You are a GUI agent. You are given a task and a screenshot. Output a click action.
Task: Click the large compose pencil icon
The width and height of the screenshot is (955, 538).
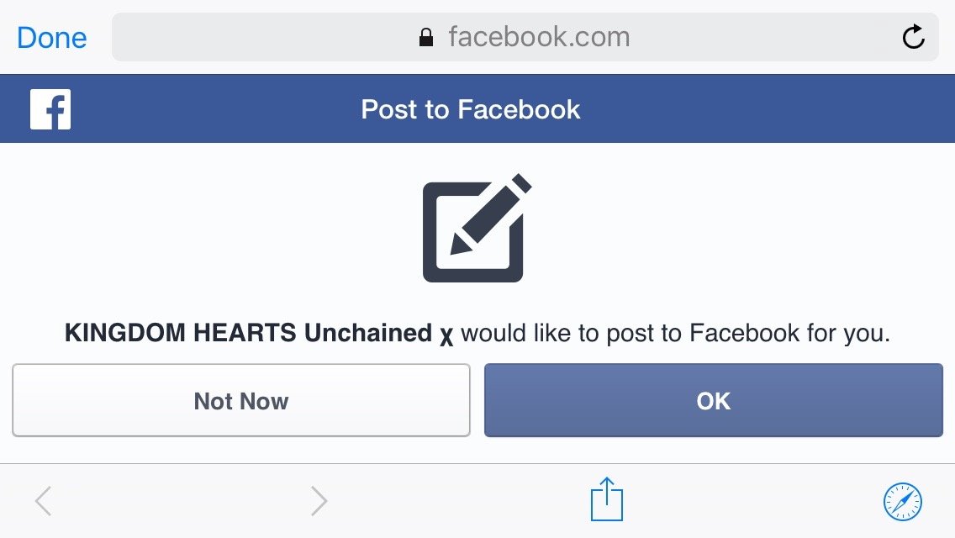[477, 228]
